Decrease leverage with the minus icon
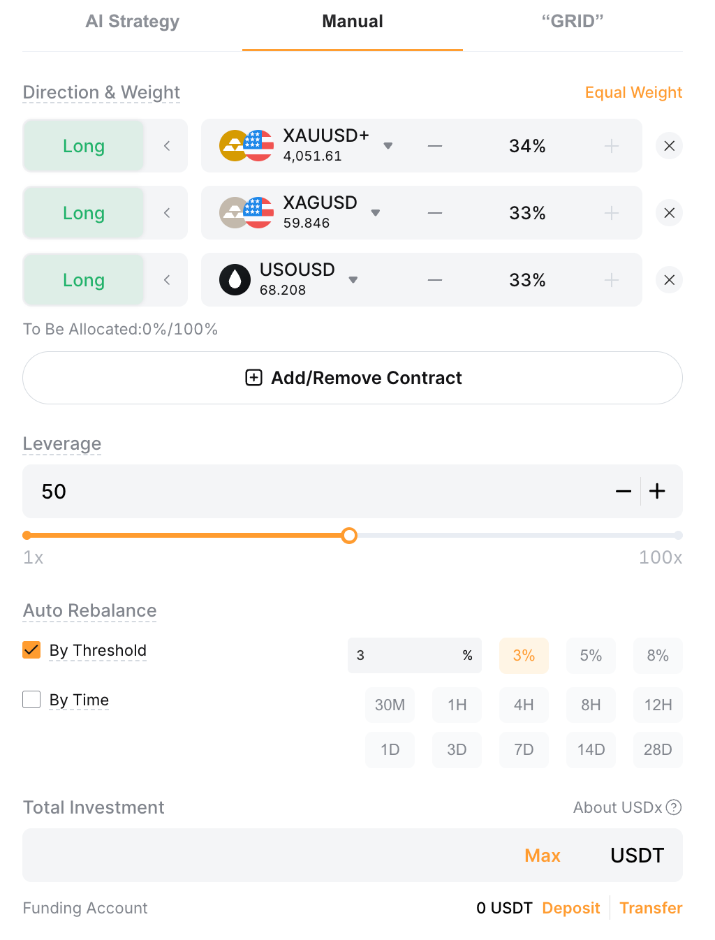The height and width of the screenshot is (940, 715). (x=624, y=491)
